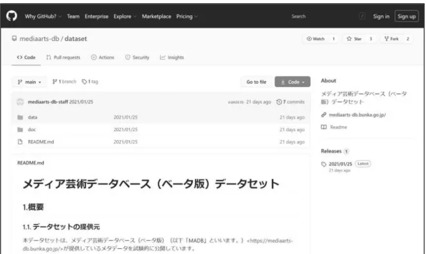
Task: Open the doc row commit message 2021/01/25
Action: pos(125,130)
